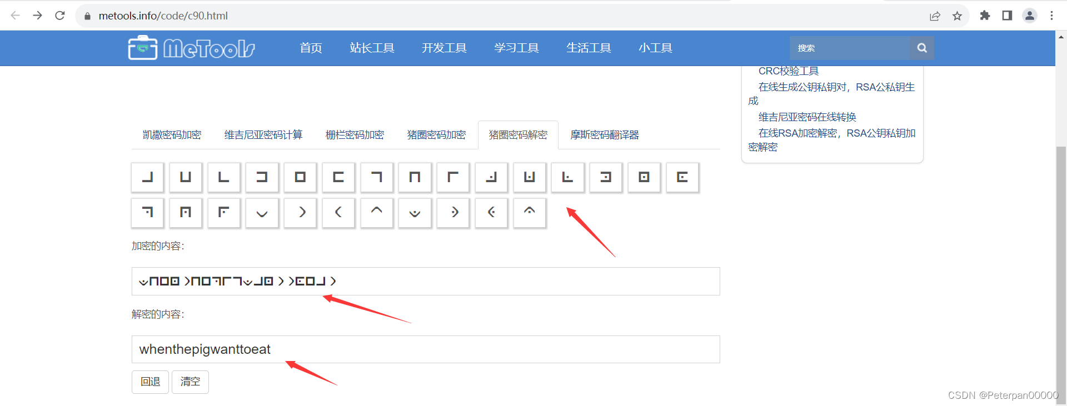Viewport: 1067px width, 406px height.
Task: Open the 在线RSA加密解密 link
Action: [x=832, y=140]
